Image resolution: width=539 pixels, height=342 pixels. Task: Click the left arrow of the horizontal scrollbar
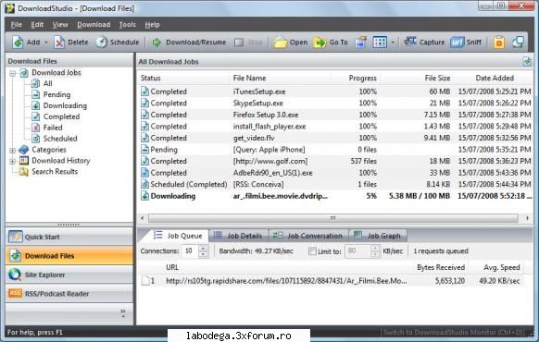point(143,218)
